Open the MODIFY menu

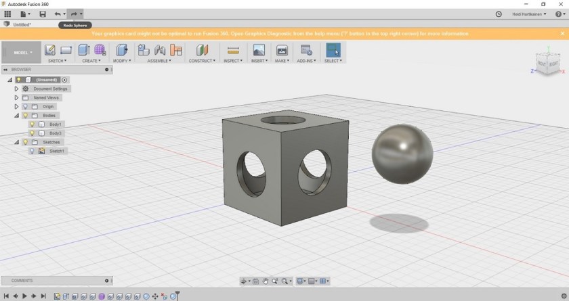click(x=122, y=61)
